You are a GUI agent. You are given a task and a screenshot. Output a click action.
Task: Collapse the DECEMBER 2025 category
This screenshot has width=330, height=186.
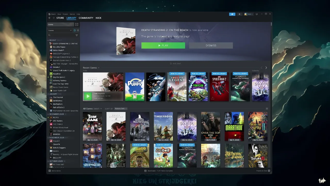(48, 114)
